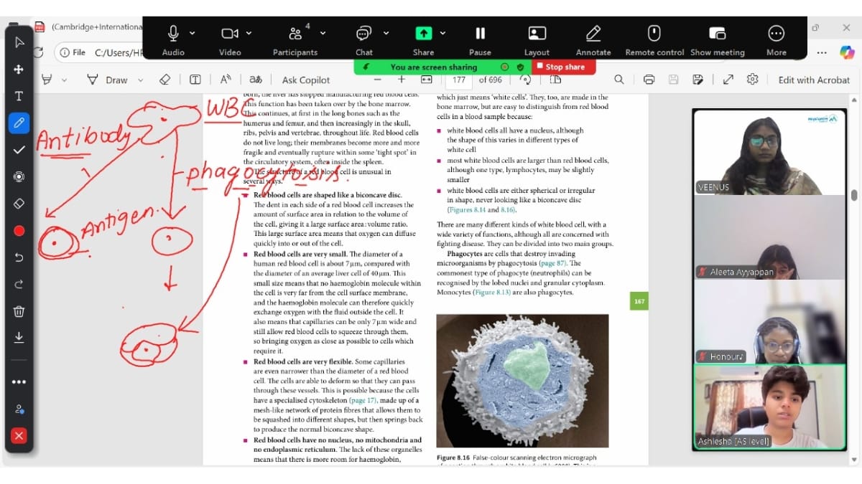Image resolution: width=862 pixels, height=484 pixels.
Task: Select the Text tool in annotation toolbar
Action: [x=19, y=96]
